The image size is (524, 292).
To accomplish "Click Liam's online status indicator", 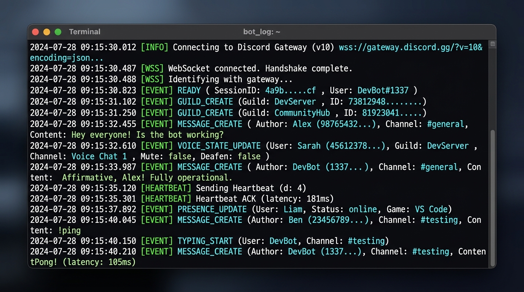I will pos(362,209).
